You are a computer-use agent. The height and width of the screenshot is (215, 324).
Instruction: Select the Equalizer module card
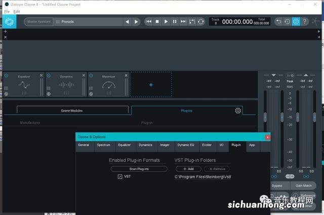[24, 84]
